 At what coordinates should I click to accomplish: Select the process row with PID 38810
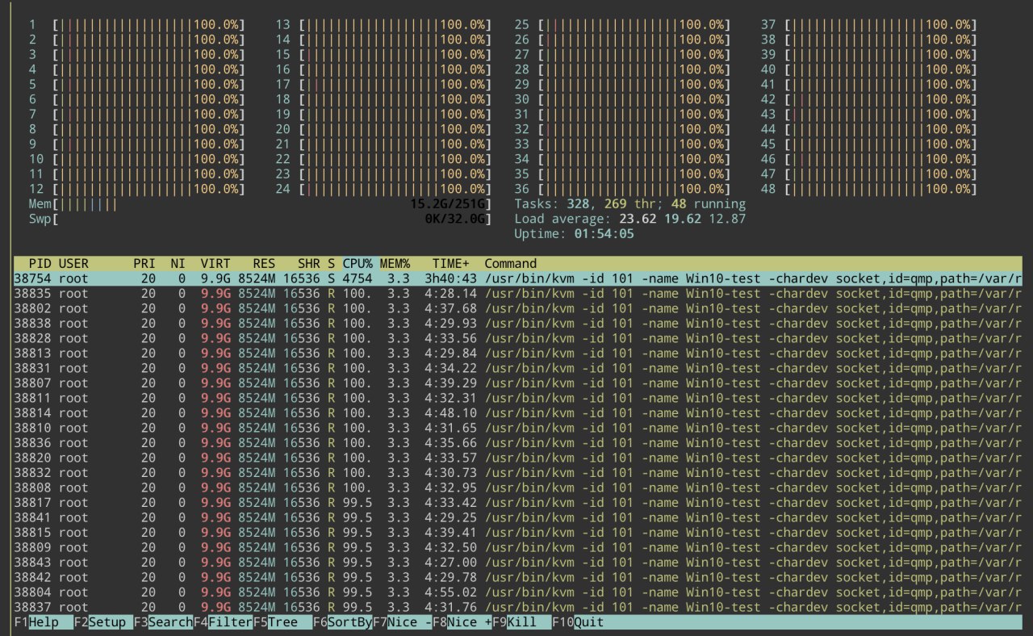517,428
